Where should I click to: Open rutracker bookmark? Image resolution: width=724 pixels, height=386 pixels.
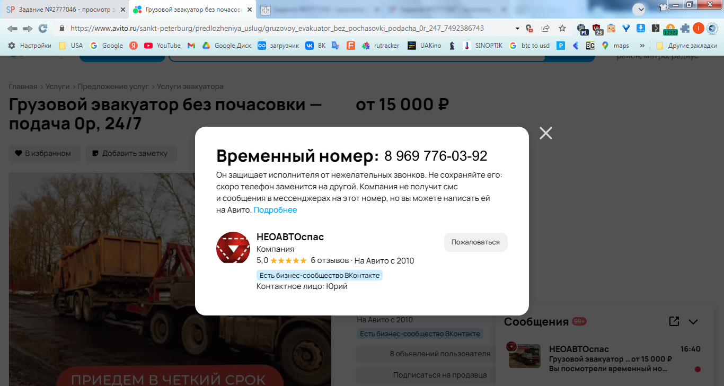[x=381, y=46]
